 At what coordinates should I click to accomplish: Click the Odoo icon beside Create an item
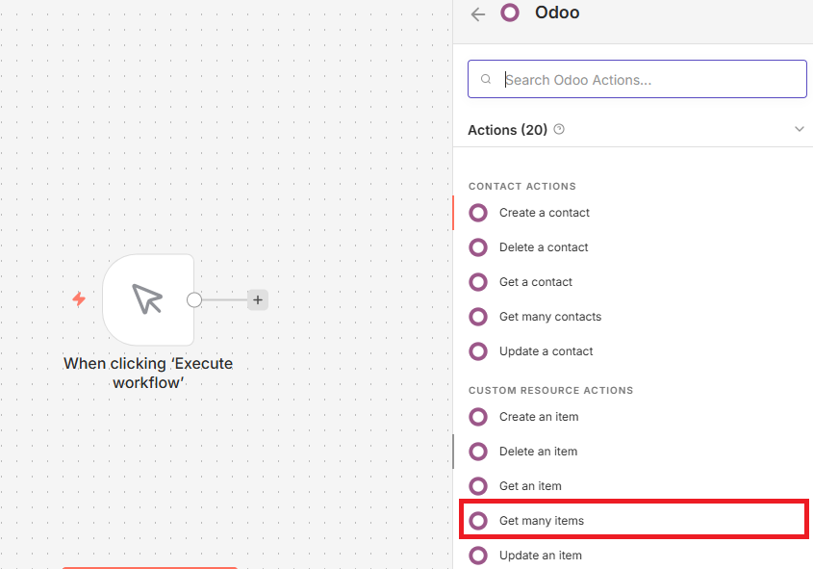(478, 417)
